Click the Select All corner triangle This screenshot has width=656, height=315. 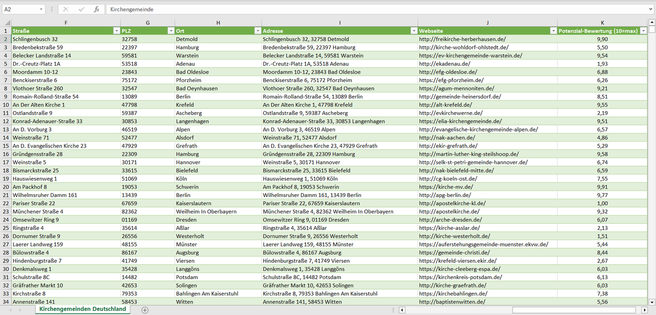point(7,23)
